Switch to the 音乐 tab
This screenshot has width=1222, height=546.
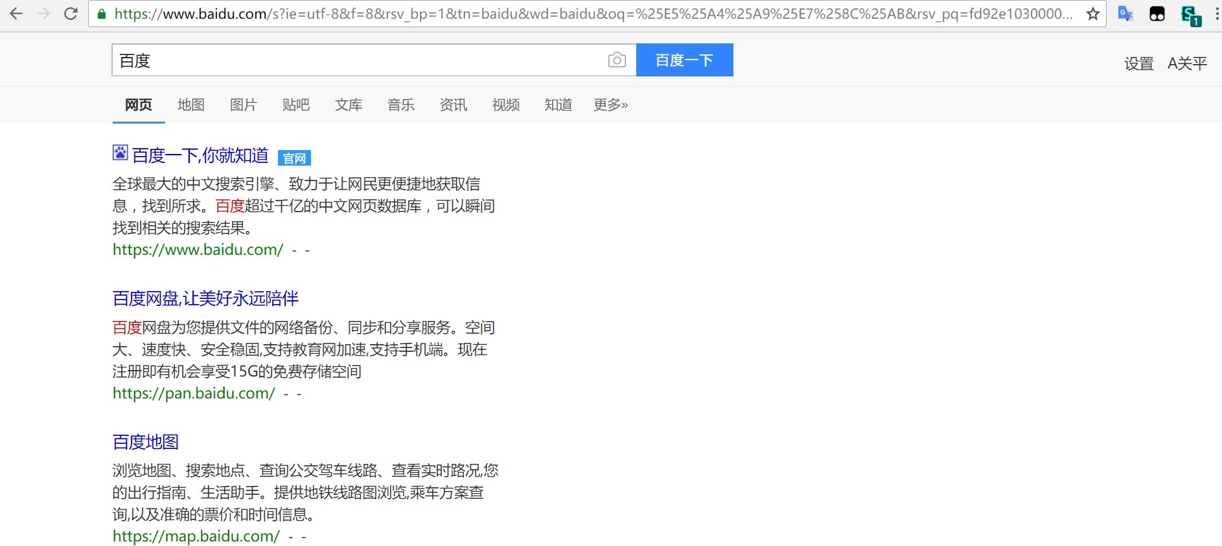(x=401, y=105)
